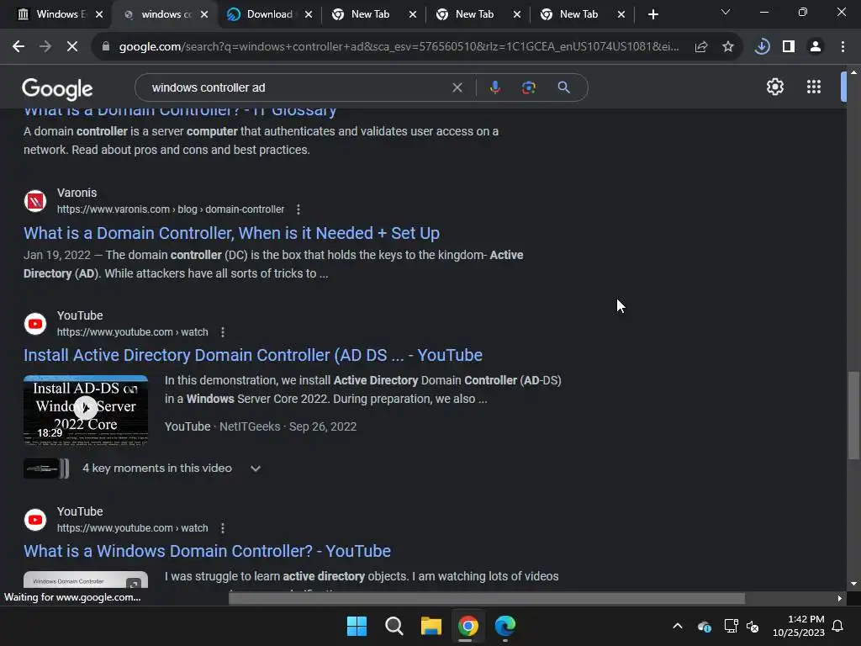Close the Download tab
The height and width of the screenshot is (646, 861).
[x=309, y=15]
